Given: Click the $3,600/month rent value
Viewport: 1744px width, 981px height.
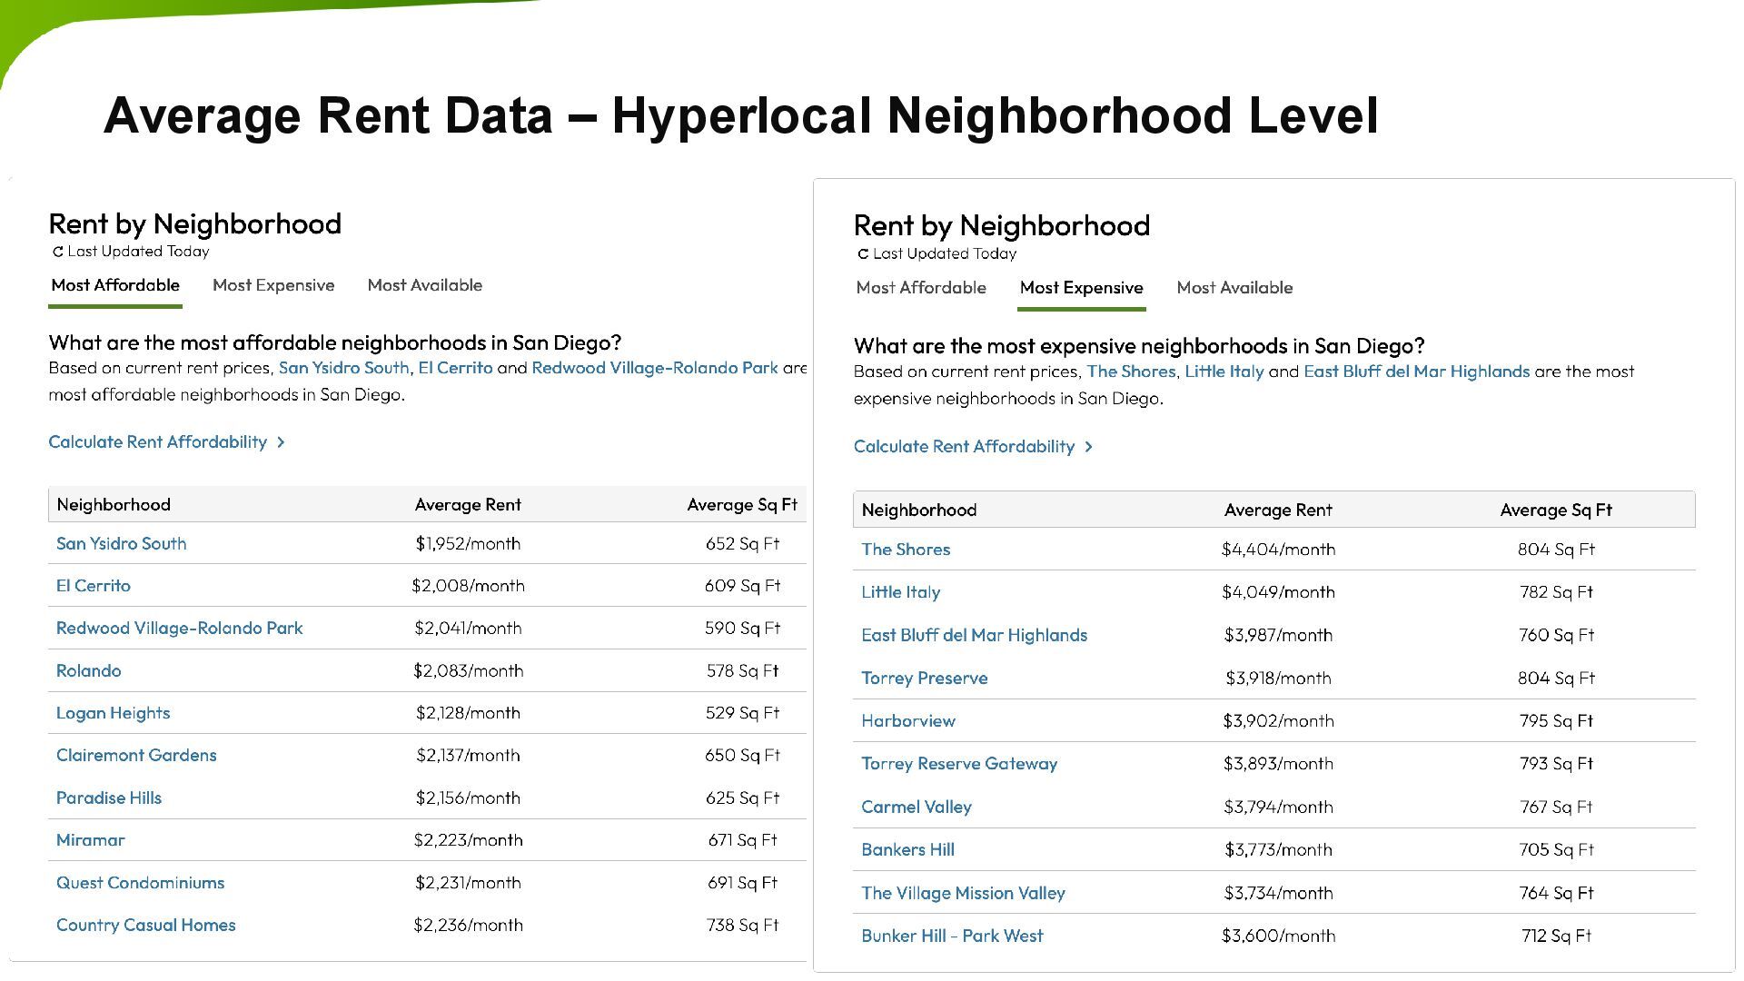Looking at the screenshot, I should (1278, 936).
